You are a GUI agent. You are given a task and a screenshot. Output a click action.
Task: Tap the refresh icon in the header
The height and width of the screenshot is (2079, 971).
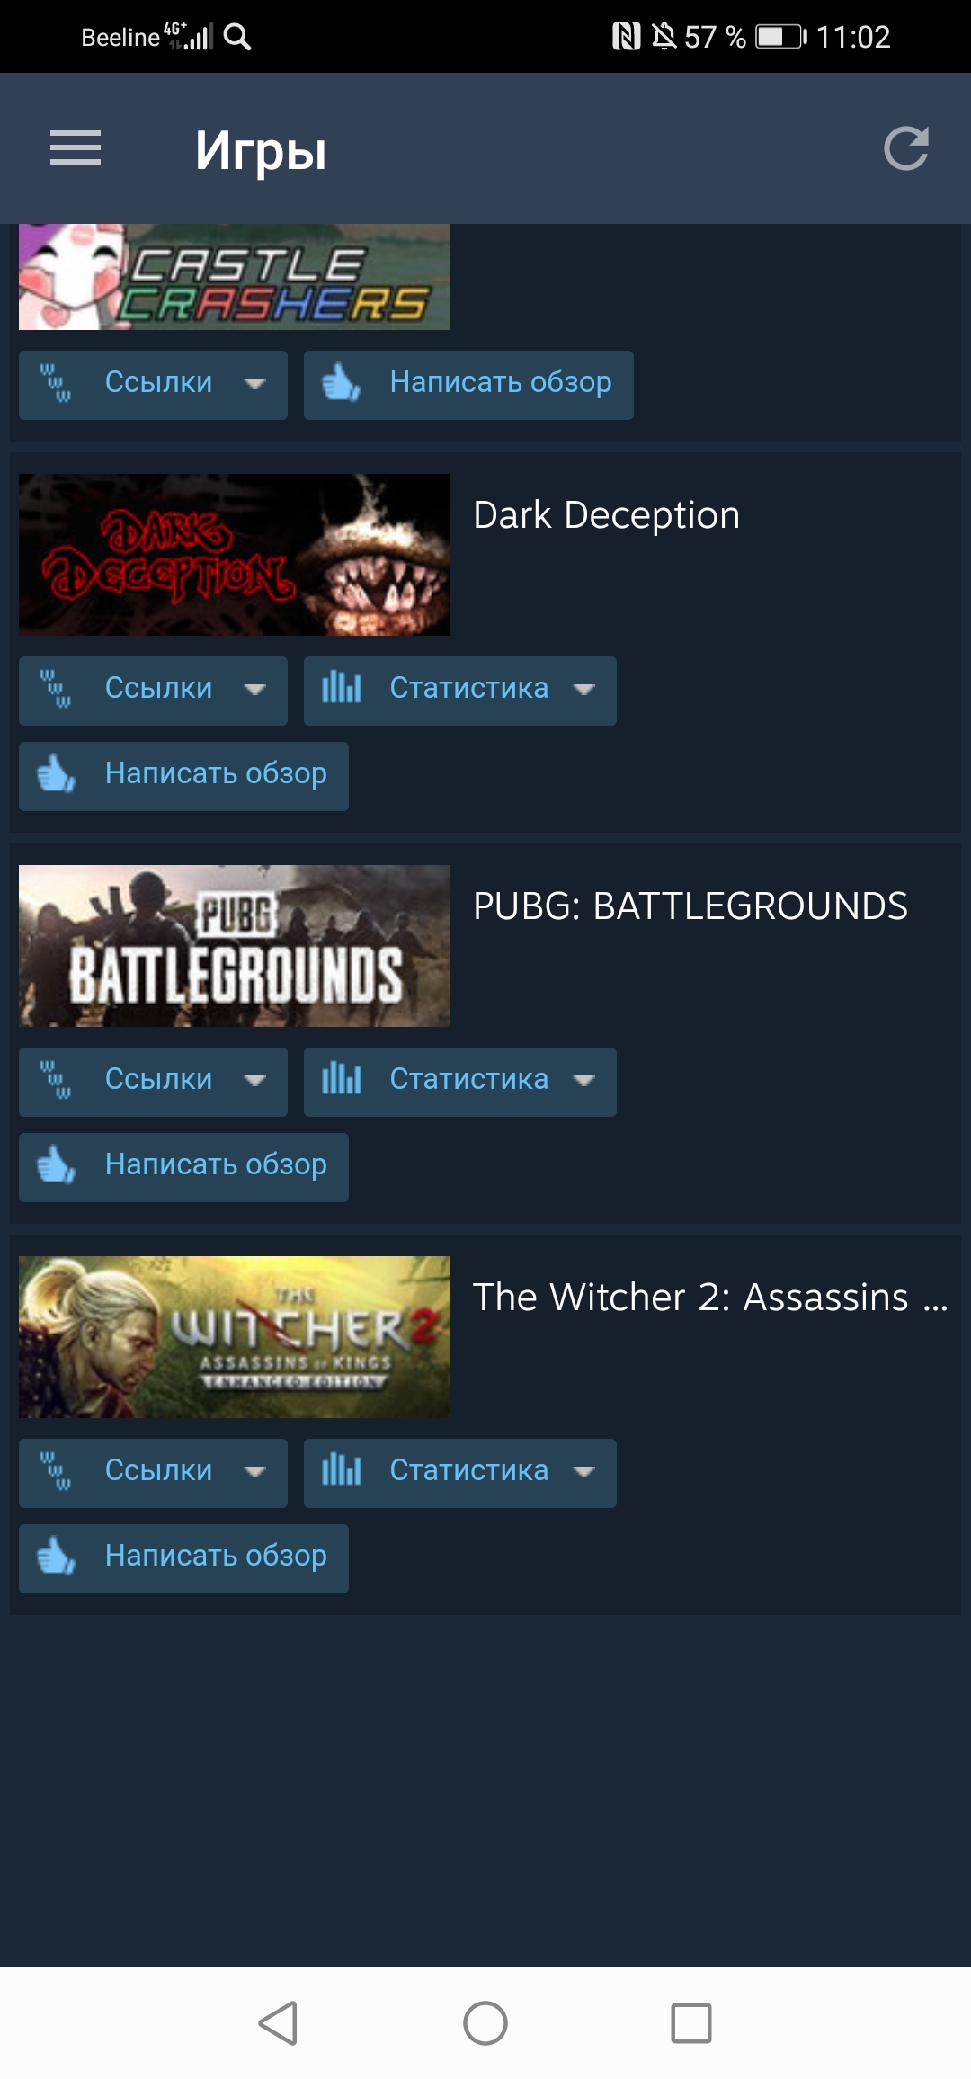coord(905,148)
